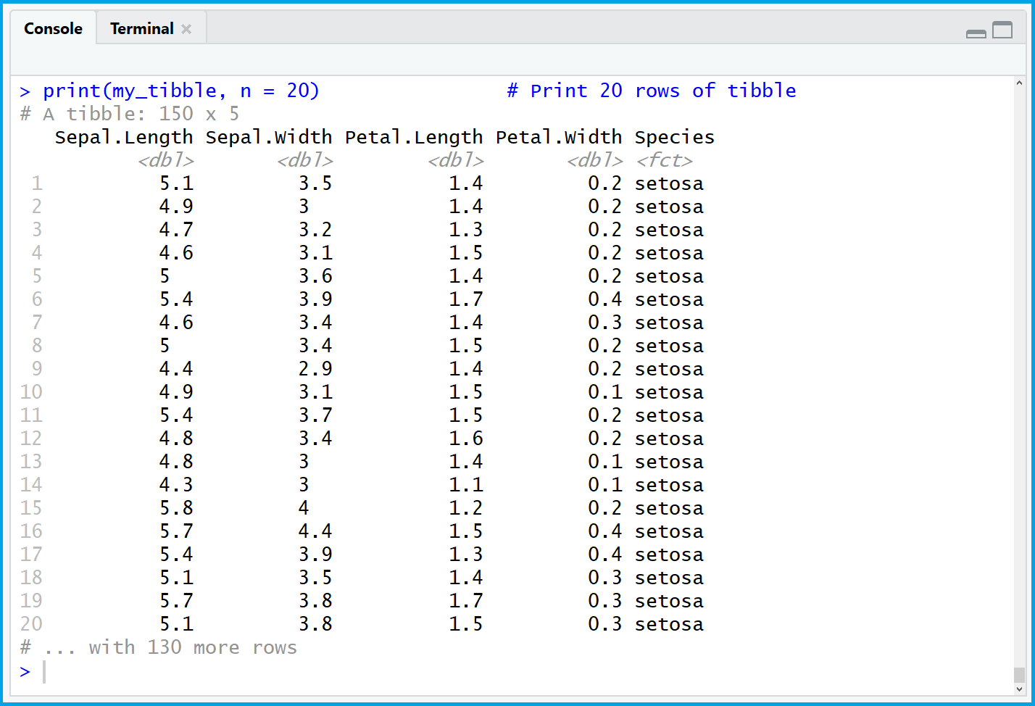
Task: Click the scrollbar up arrow
Action: (1019, 84)
